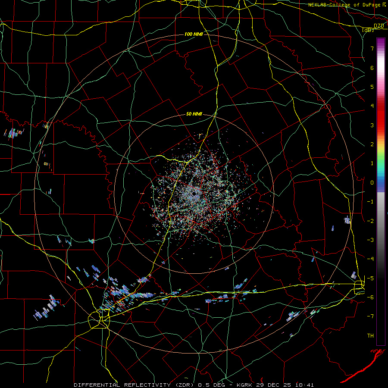Click the color scale bar near the -2 dB value
Image resolution: width=388 pixels, height=388 pixels.
(381, 221)
